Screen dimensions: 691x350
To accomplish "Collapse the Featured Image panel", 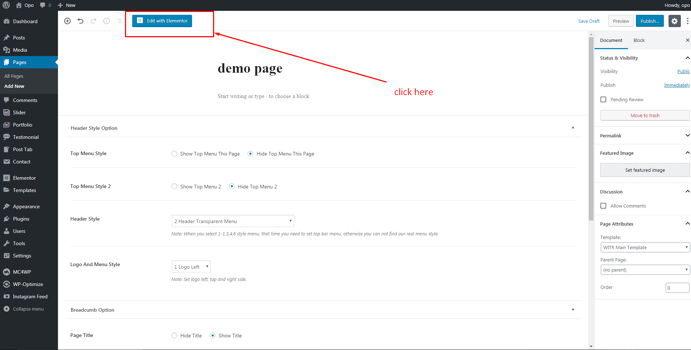I will click(687, 153).
